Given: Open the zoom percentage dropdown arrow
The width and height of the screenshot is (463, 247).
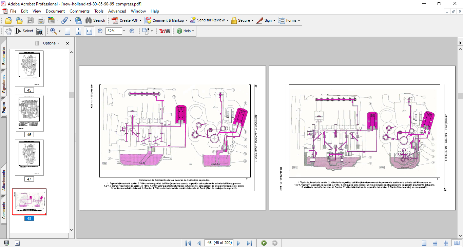Looking at the screenshot, I should tap(123, 31).
